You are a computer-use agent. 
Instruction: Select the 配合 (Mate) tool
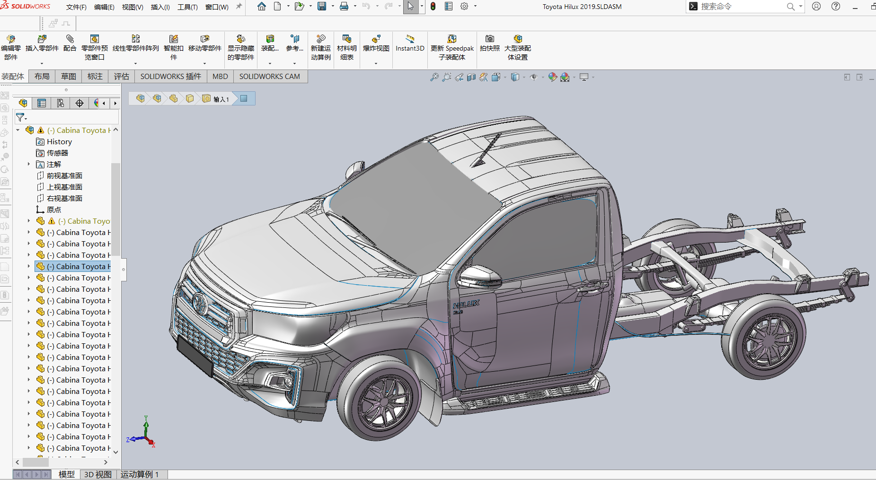(x=70, y=39)
